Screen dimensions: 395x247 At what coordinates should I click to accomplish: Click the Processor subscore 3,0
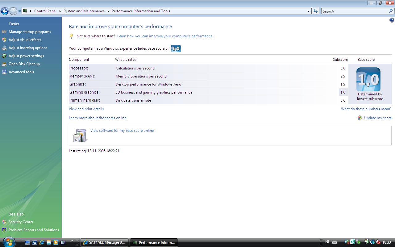[x=343, y=68]
